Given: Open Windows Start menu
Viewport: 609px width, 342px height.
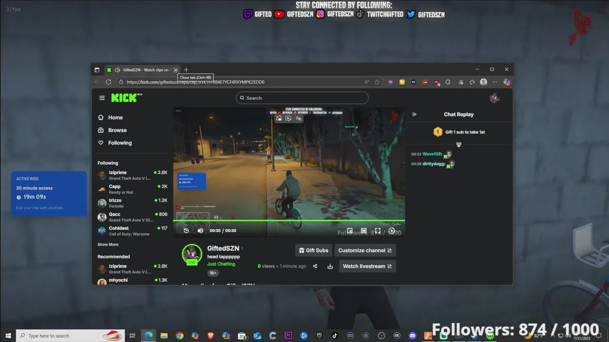Looking at the screenshot, I should click(x=8, y=336).
